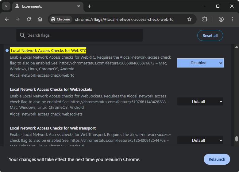Click the magnifier icon in Search flags

[x=22, y=35]
